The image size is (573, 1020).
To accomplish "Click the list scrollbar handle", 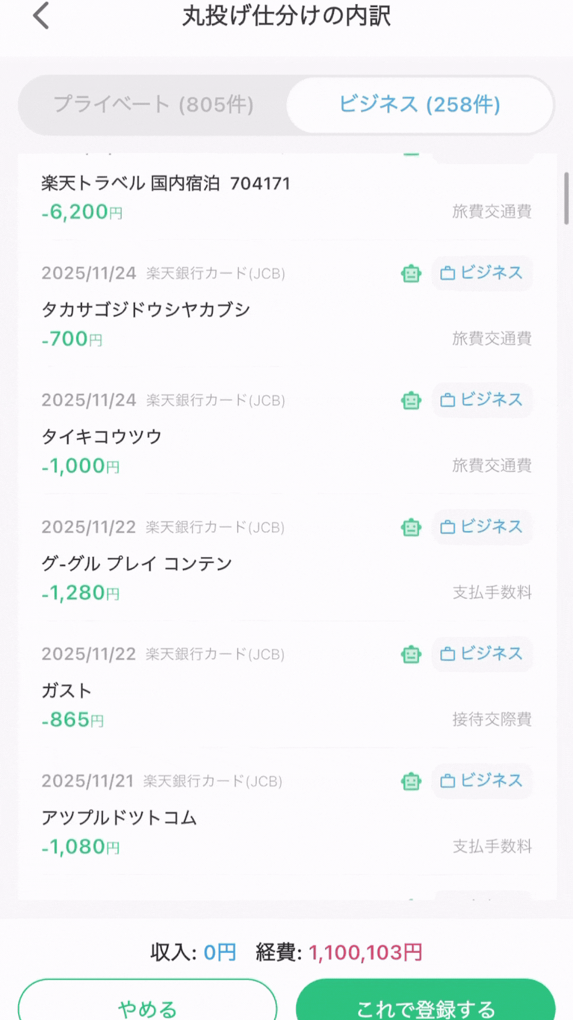I will pos(566,198).
